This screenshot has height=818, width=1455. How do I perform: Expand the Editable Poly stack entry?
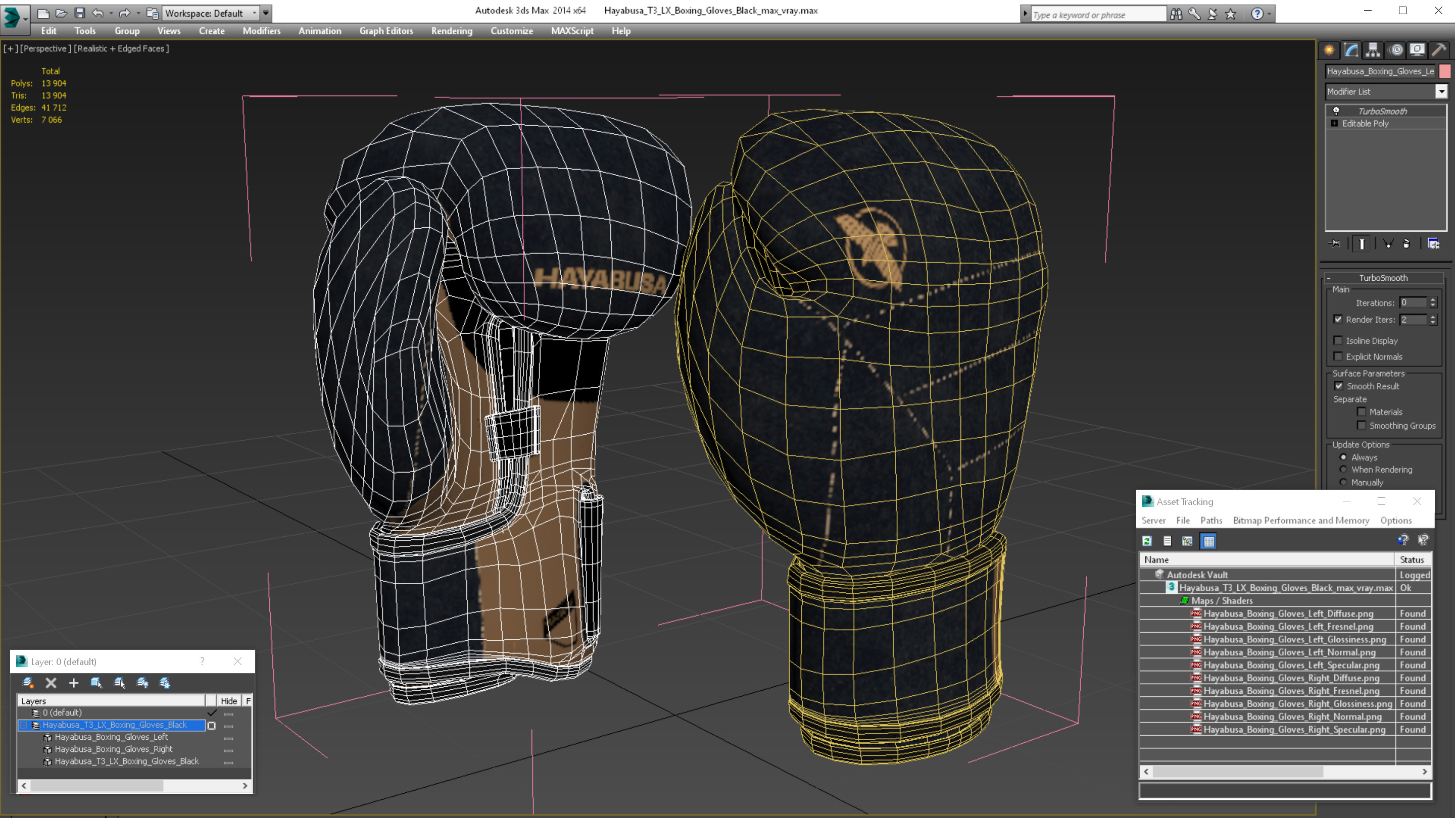[x=1335, y=123]
